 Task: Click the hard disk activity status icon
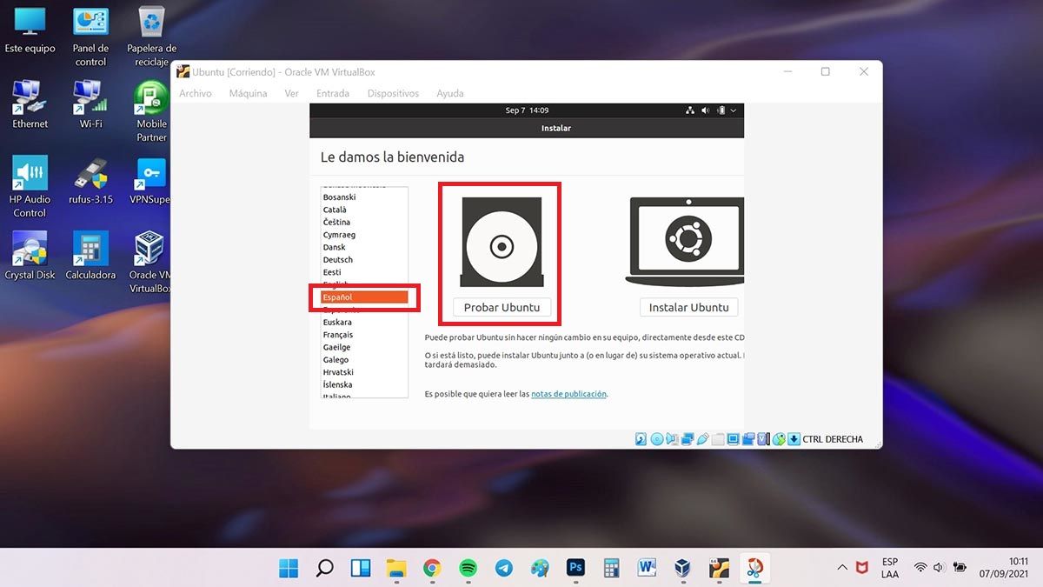click(641, 439)
